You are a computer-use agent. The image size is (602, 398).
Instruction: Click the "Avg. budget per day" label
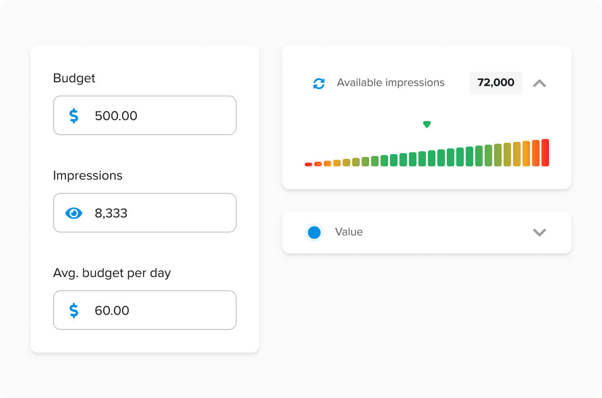112,273
